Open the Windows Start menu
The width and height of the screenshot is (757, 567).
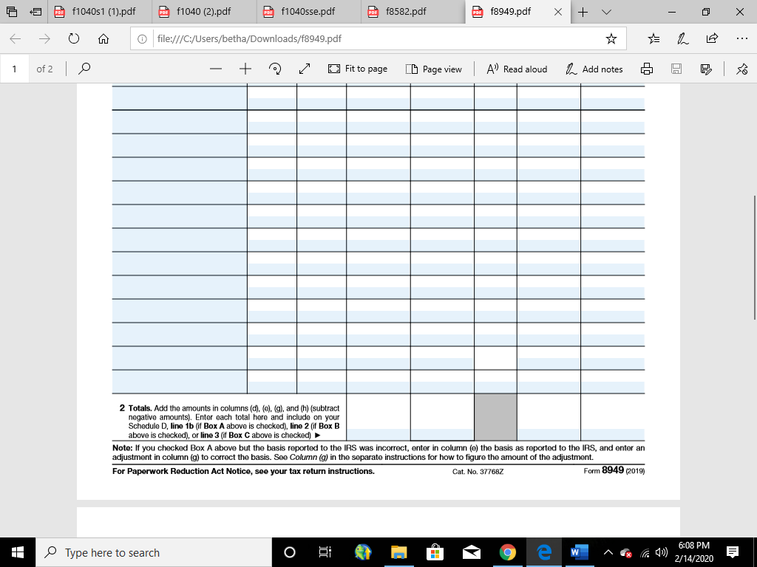pyautogui.click(x=18, y=552)
